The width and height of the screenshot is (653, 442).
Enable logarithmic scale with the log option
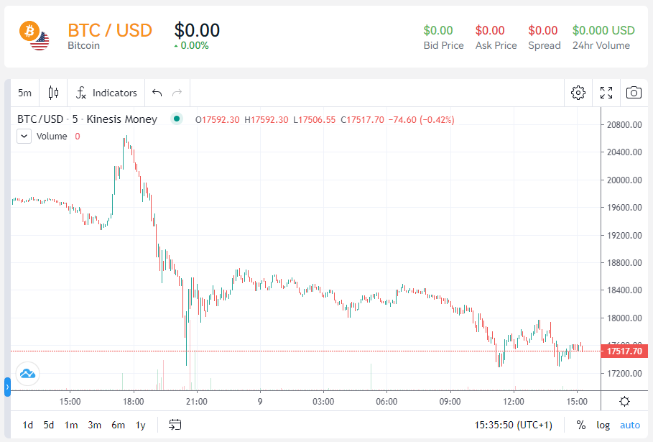coord(603,425)
